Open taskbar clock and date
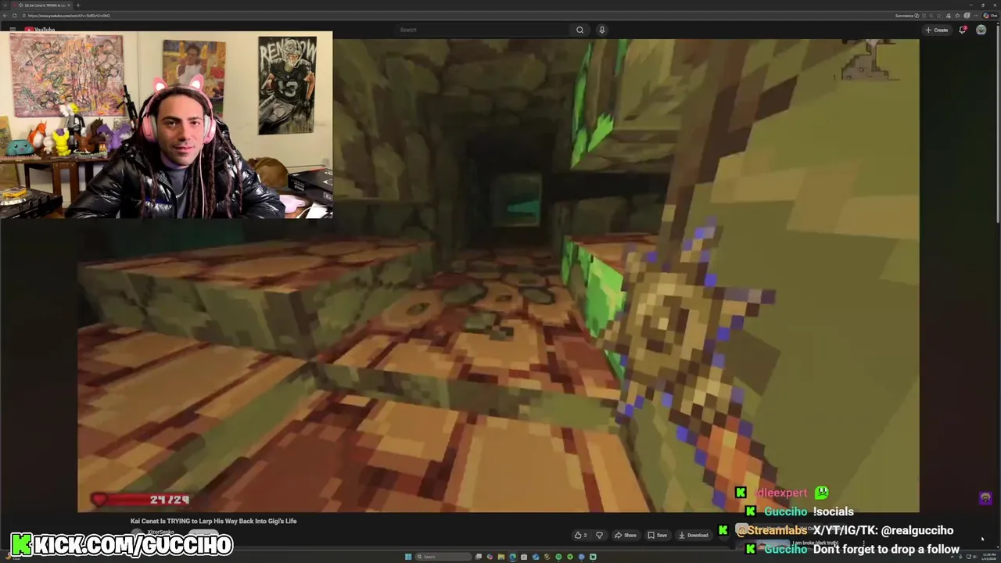The width and height of the screenshot is (1001, 563). click(x=988, y=555)
